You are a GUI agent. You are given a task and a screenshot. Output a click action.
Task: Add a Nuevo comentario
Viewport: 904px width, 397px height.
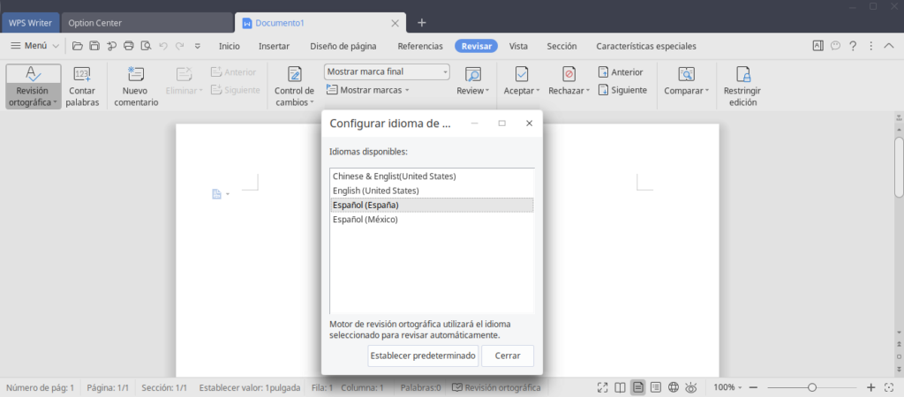click(134, 86)
